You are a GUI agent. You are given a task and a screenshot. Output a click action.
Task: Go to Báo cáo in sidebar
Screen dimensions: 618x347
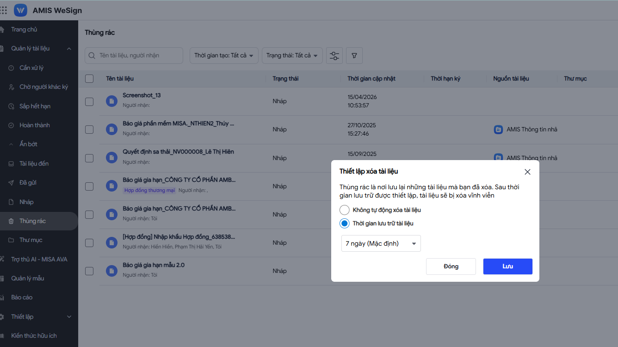pos(22,297)
